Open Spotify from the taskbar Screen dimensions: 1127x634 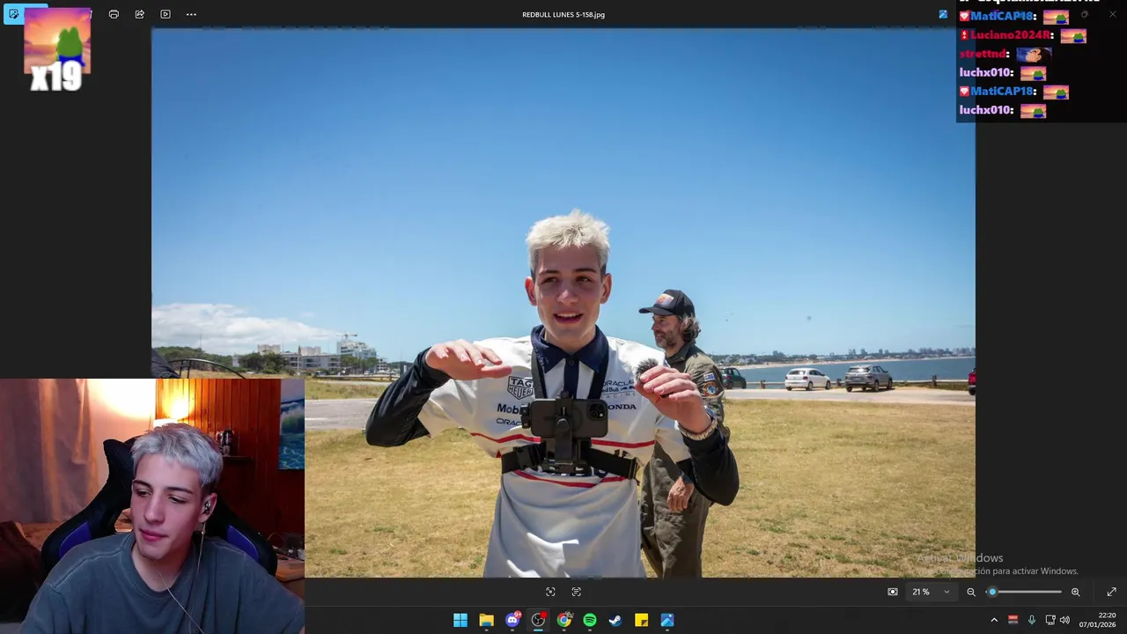(590, 620)
